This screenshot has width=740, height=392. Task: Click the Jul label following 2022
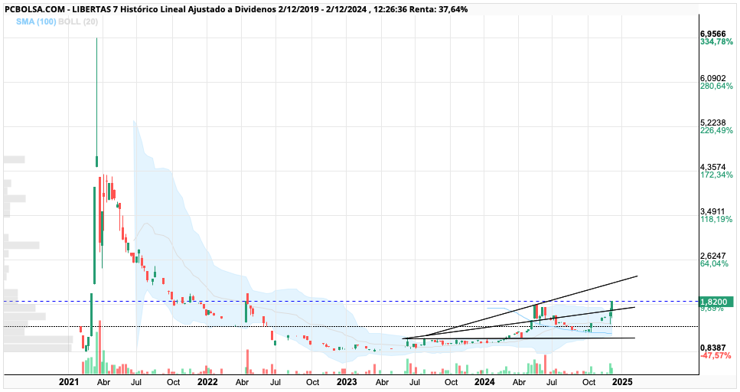point(275,382)
